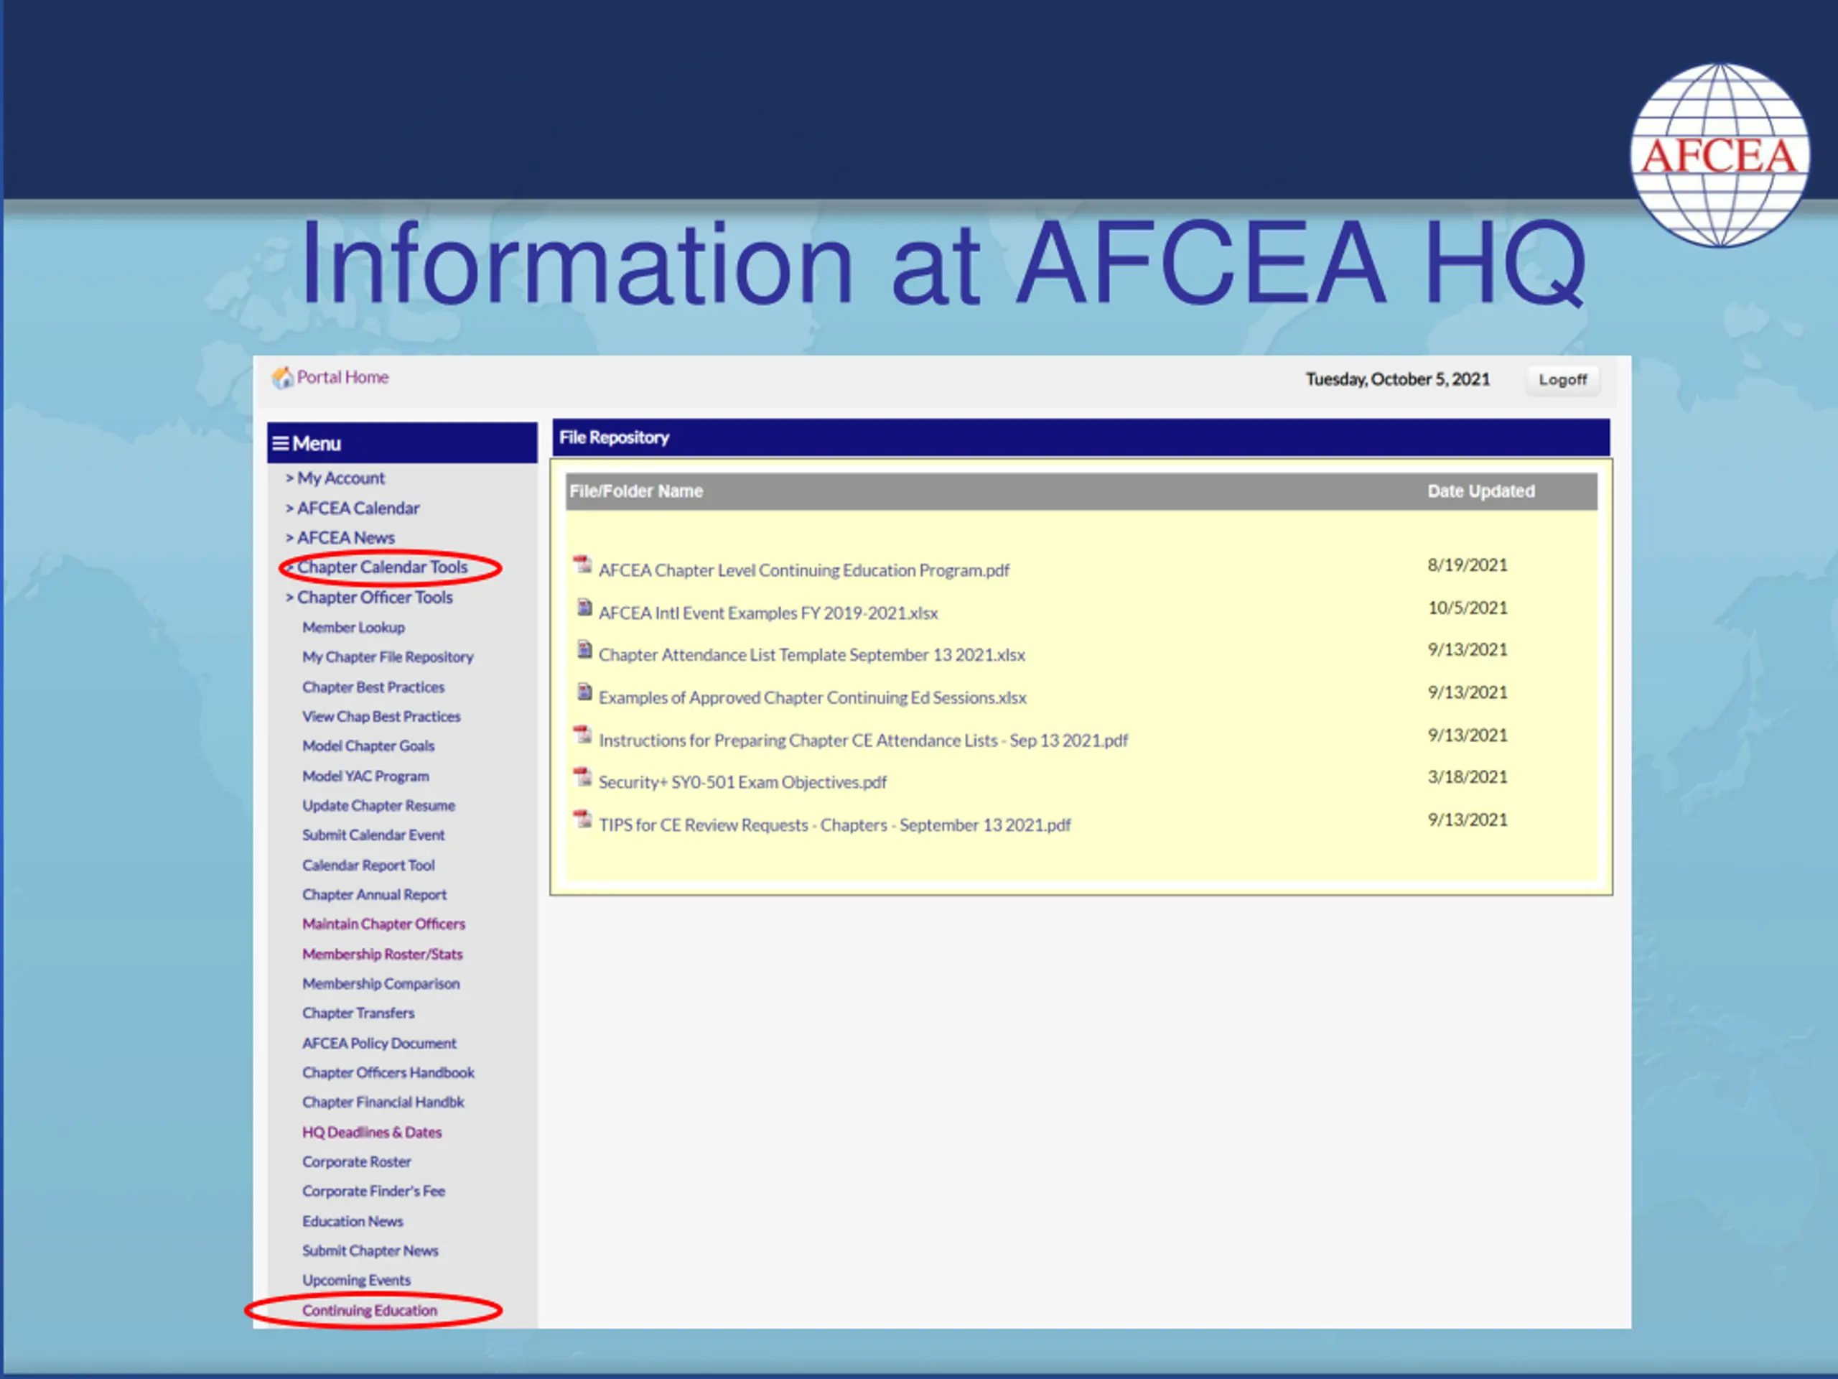1838x1379 pixels.
Task: Click the hamburger Menu icon
Action: pos(281,444)
